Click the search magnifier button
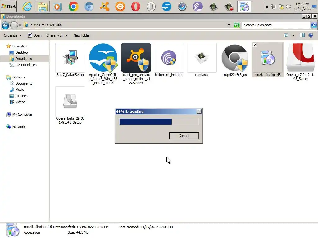Screen dimensions: 318x238 [314, 25]
